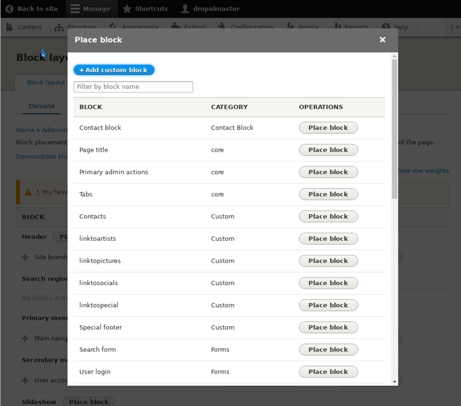Image resolution: width=461 pixels, height=406 pixels.
Task: Click the Main navigation drag handle
Action: pyautogui.click(x=25, y=338)
